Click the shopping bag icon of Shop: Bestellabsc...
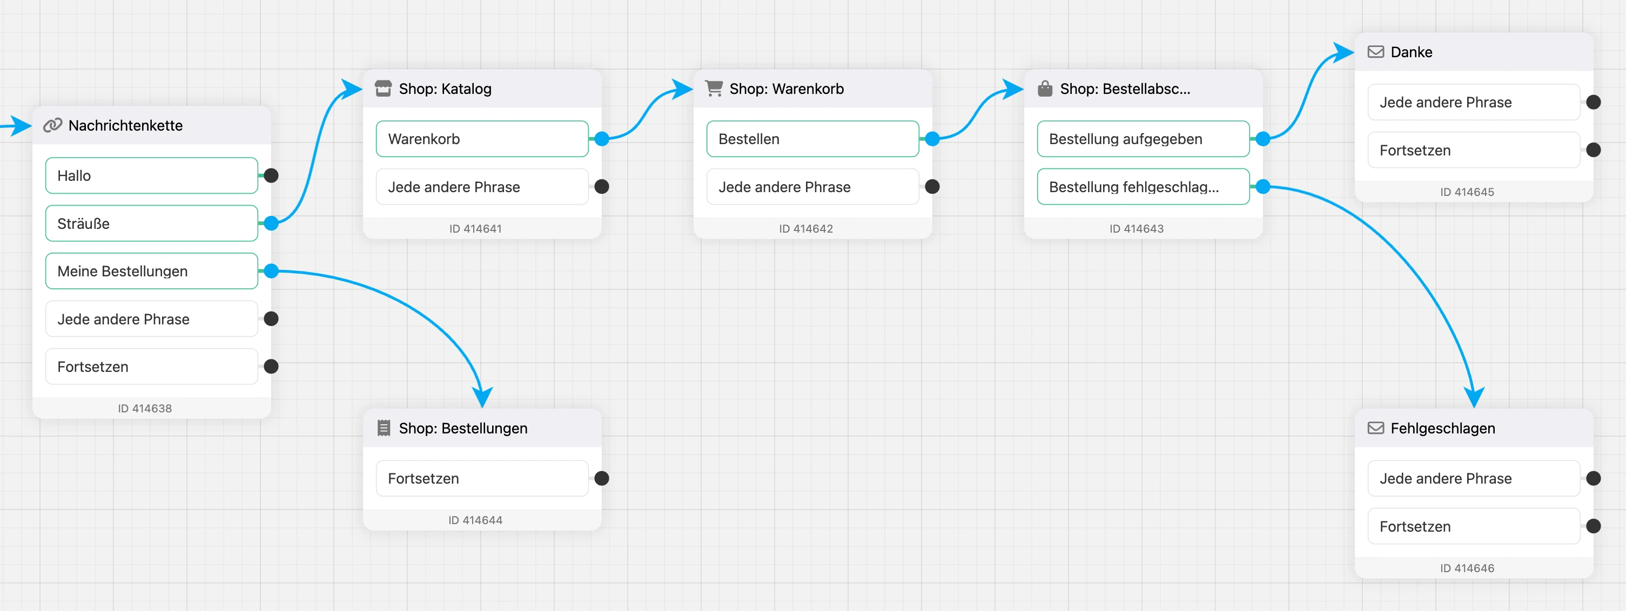Screen dimensions: 1626x611 tap(1045, 89)
